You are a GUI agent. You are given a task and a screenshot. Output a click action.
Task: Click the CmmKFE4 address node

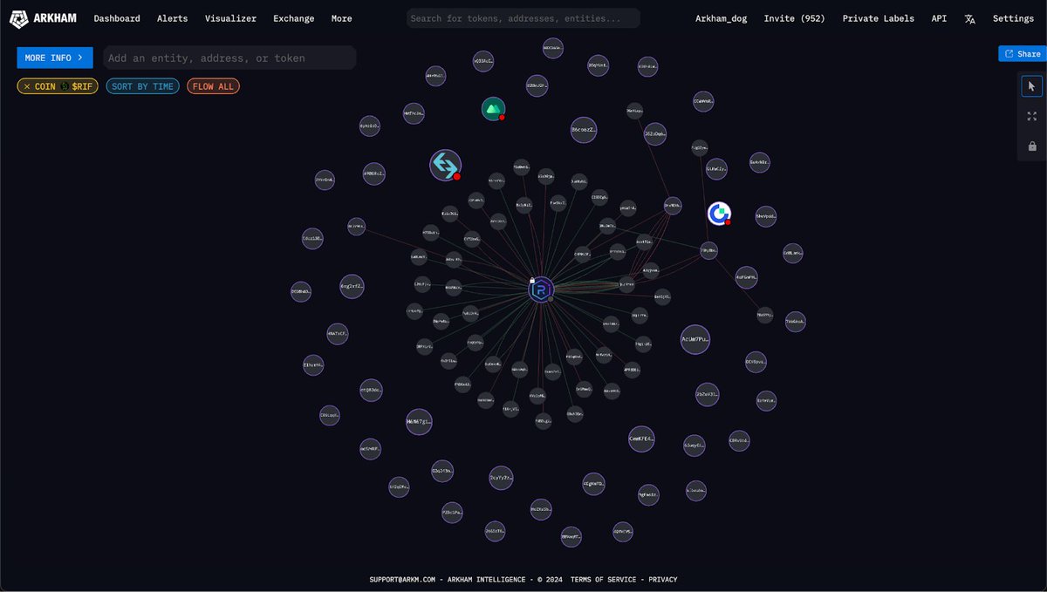pyautogui.click(x=641, y=439)
